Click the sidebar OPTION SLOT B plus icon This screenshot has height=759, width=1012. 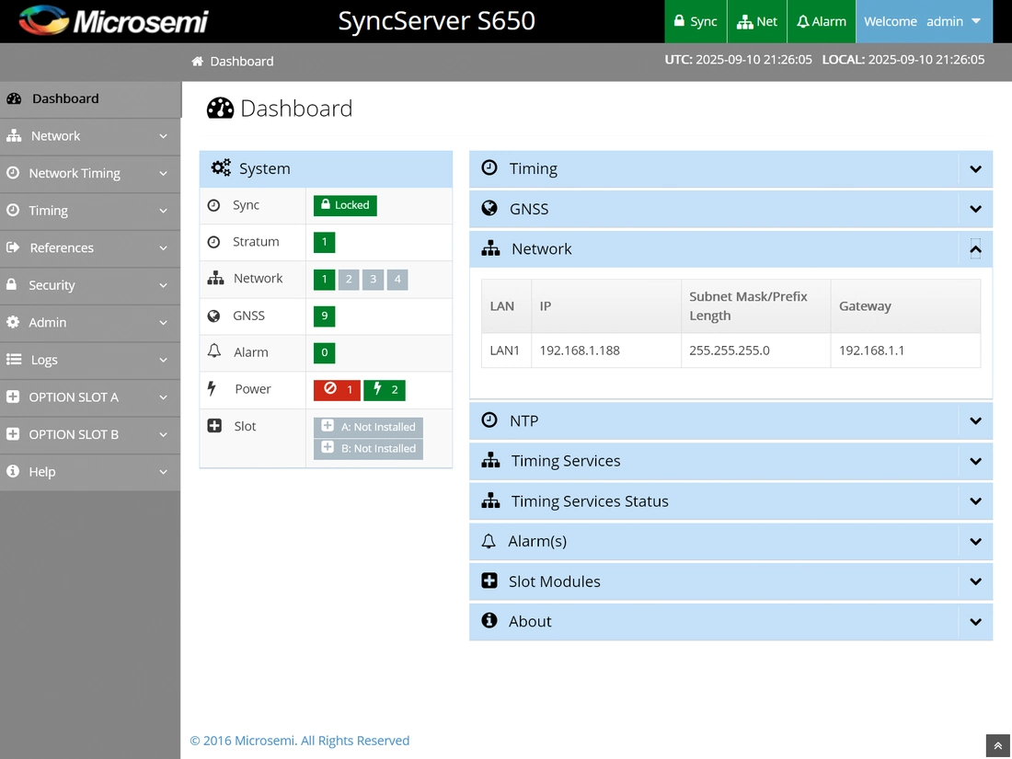(x=13, y=433)
